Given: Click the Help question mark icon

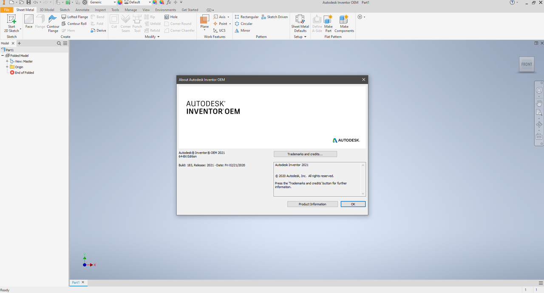Looking at the screenshot, I should click(512, 3).
